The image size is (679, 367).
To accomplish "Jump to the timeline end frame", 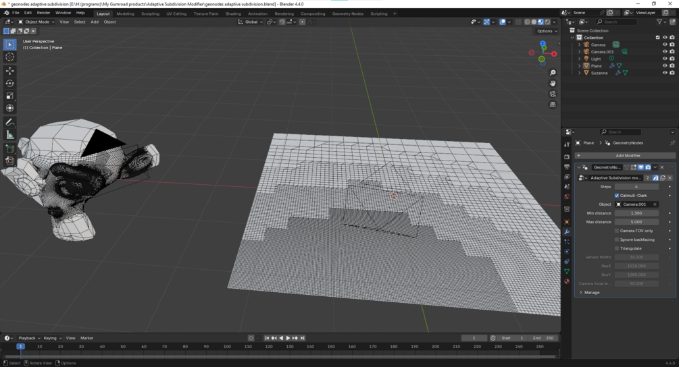I will pos(302,338).
